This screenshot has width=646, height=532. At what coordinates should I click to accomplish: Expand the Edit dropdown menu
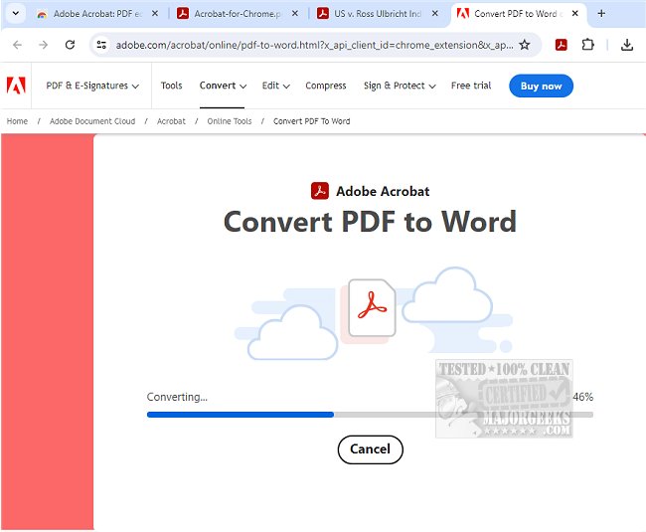[x=276, y=86]
